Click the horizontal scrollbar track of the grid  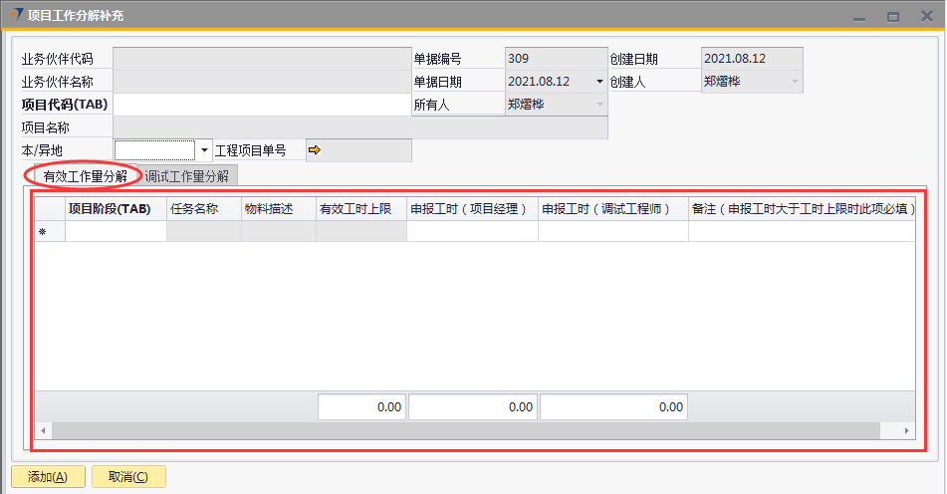(x=468, y=430)
